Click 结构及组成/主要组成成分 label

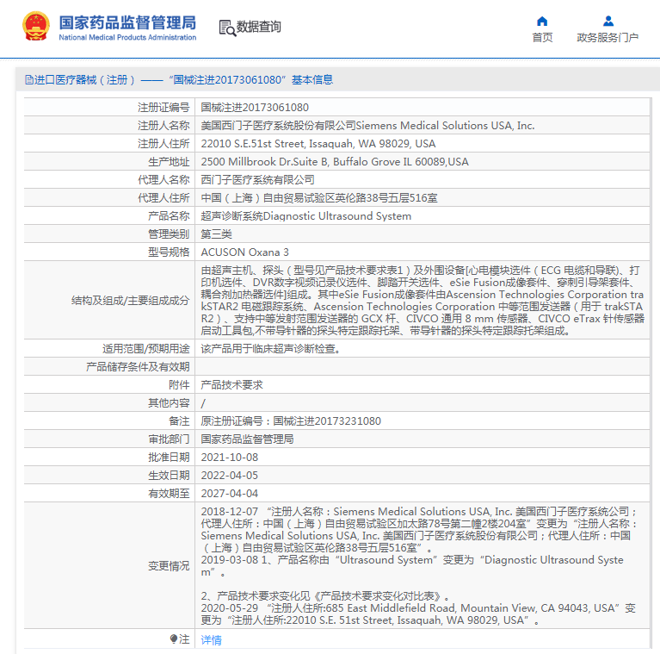click(x=131, y=301)
